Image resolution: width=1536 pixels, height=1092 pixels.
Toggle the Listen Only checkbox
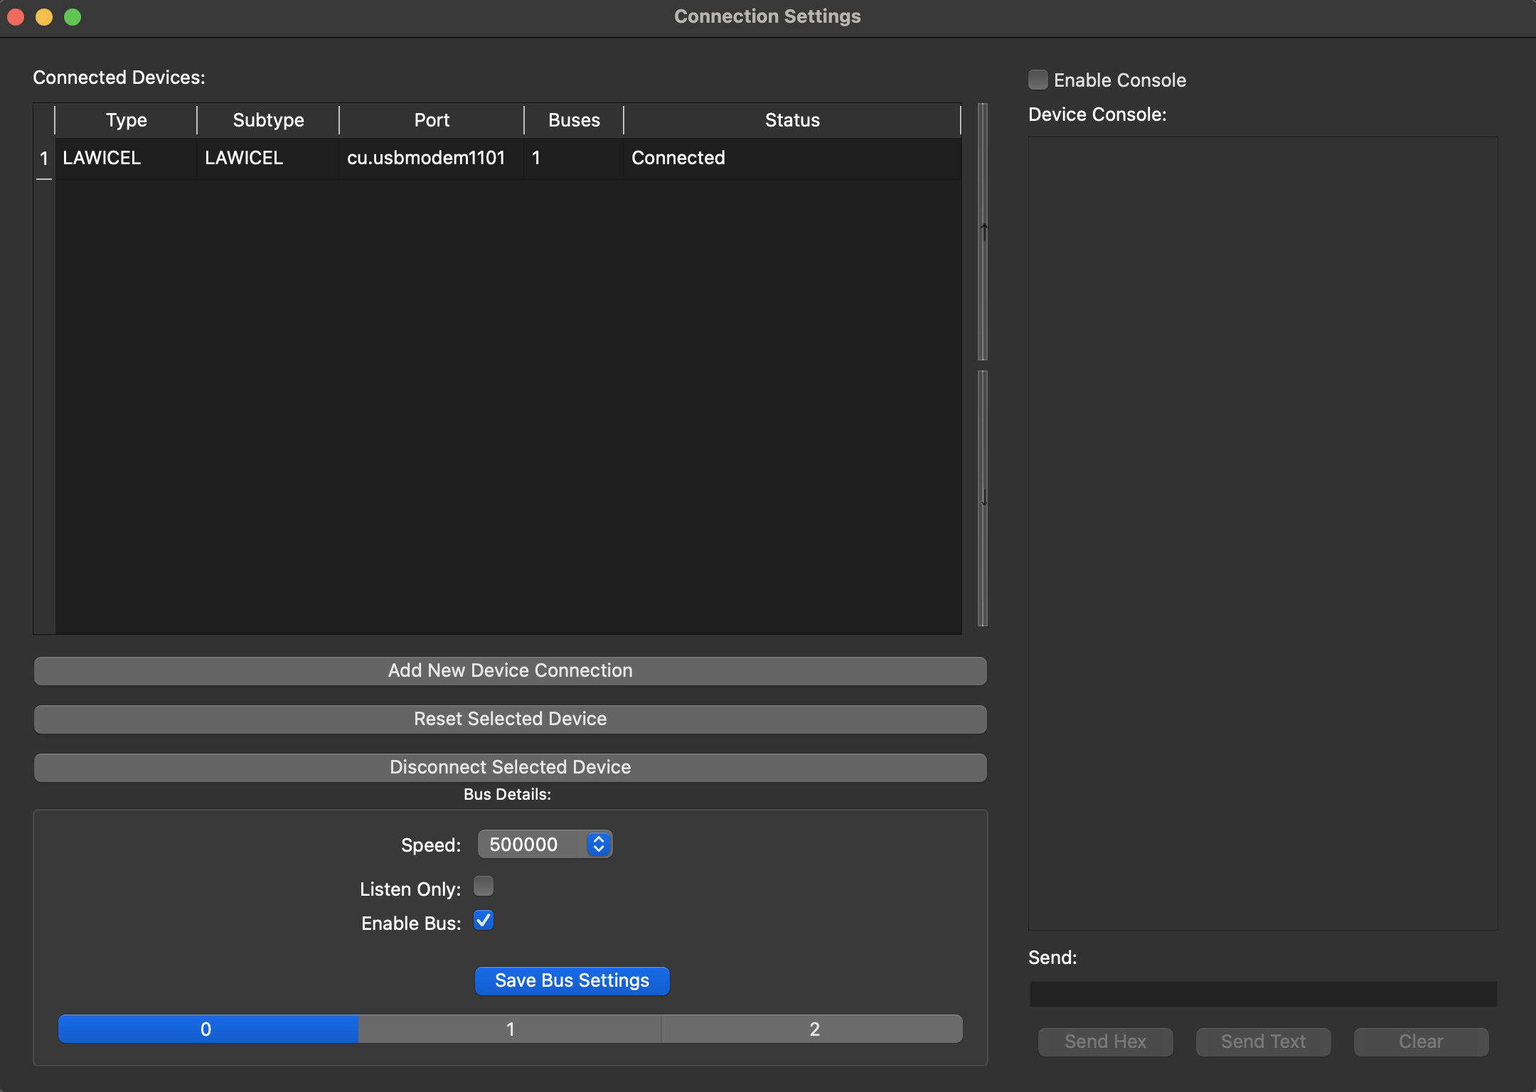484,887
